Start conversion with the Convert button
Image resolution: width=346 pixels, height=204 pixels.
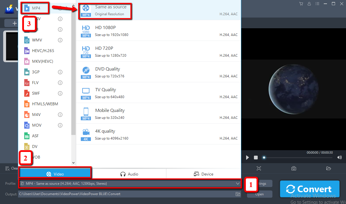click(310, 189)
